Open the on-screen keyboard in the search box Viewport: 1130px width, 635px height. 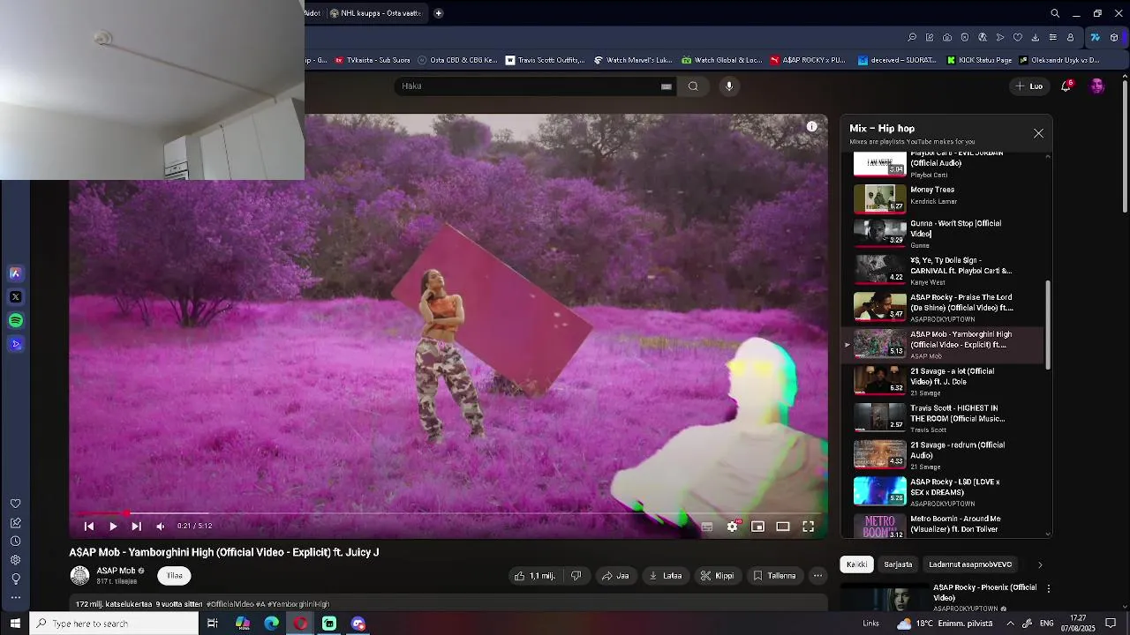667,86
